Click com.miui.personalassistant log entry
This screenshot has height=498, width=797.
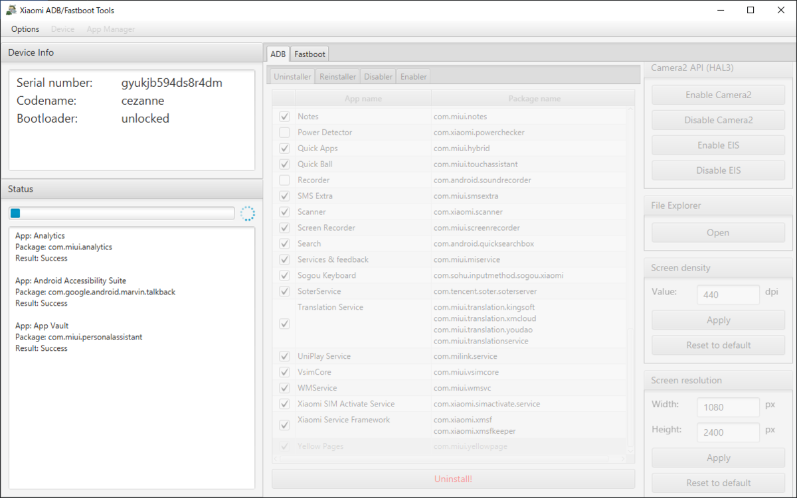point(95,337)
